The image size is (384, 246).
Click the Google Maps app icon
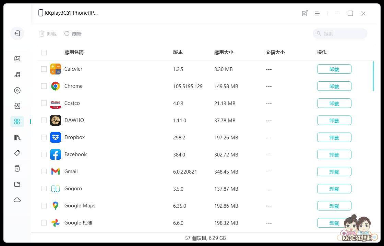(x=55, y=206)
